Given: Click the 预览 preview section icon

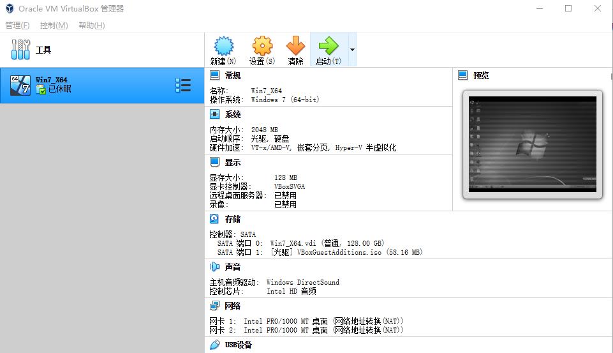Looking at the screenshot, I should point(463,75).
